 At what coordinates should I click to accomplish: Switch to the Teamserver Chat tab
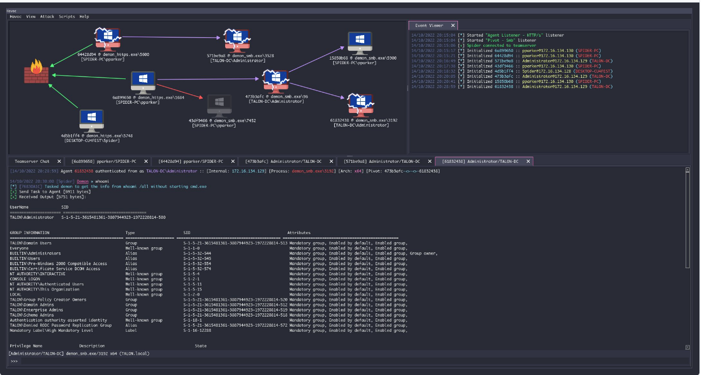pyautogui.click(x=32, y=161)
